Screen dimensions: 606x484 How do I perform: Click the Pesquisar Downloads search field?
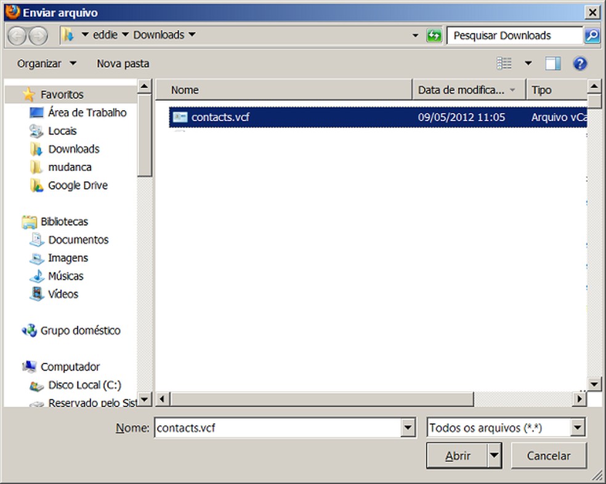click(x=515, y=36)
